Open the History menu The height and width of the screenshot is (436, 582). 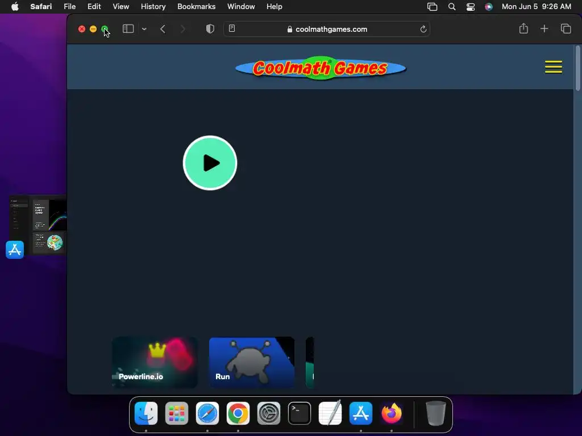pos(153,7)
